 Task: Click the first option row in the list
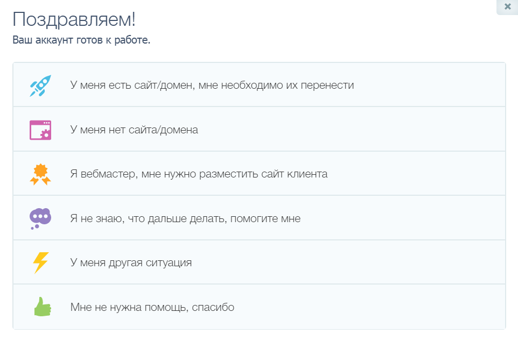pyautogui.click(x=258, y=84)
